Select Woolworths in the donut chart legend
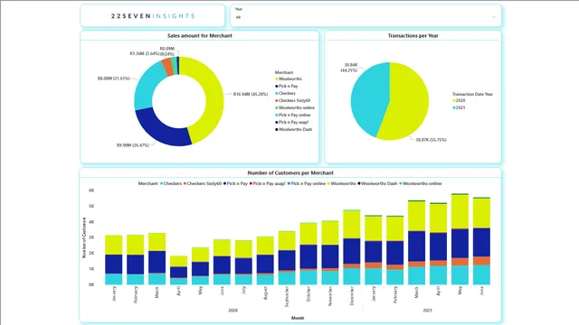The width and height of the screenshot is (579, 325). tap(289, 79)
